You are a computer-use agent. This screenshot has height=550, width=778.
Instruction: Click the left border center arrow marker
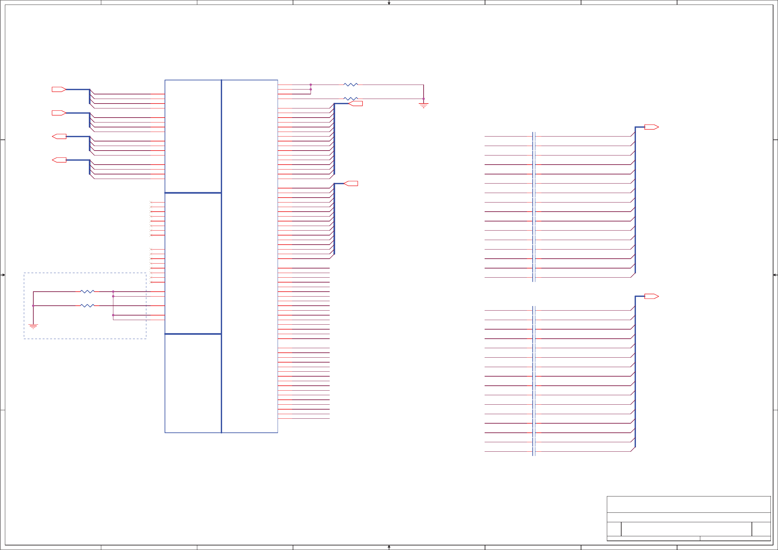3,275
